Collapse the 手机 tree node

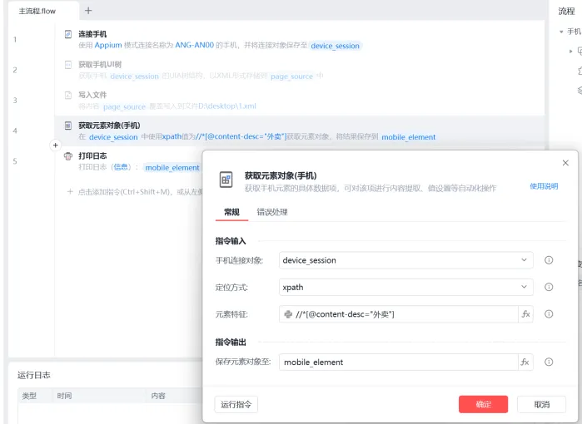tap(561, 32)
